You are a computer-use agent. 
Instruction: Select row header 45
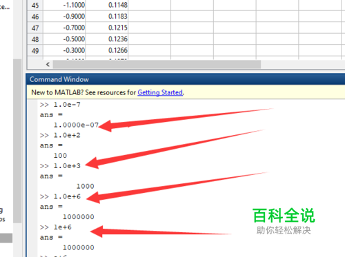pos(35,6)
